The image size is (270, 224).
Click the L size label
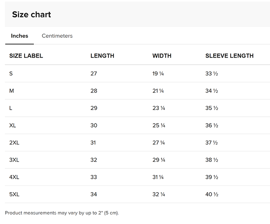(x=11, y=108)
